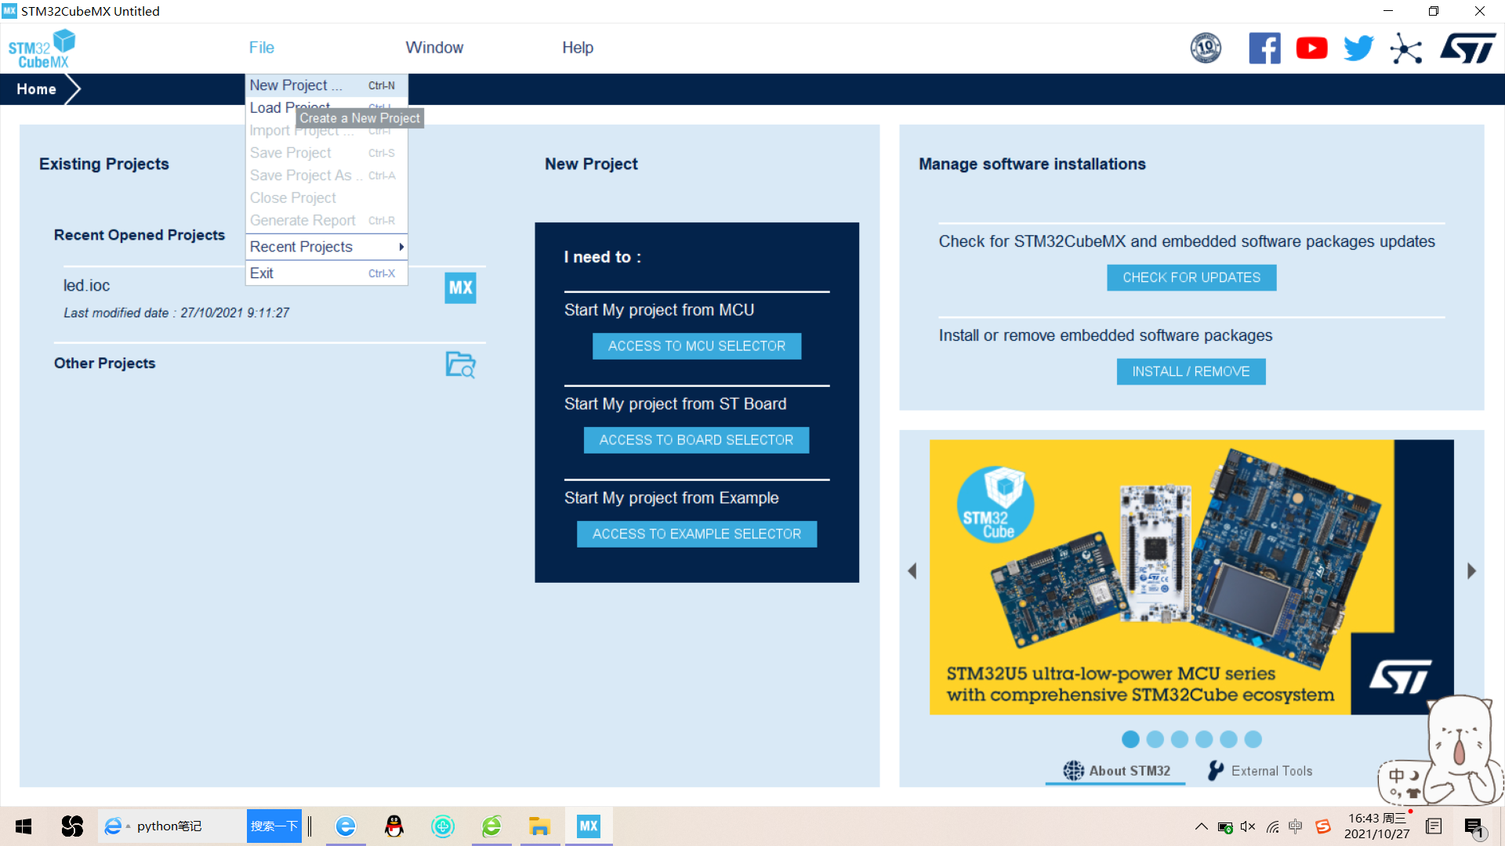Viewport: 1505px width, 846px height.
Task: Click the ST logo in header
Action: pos(1468,49)
